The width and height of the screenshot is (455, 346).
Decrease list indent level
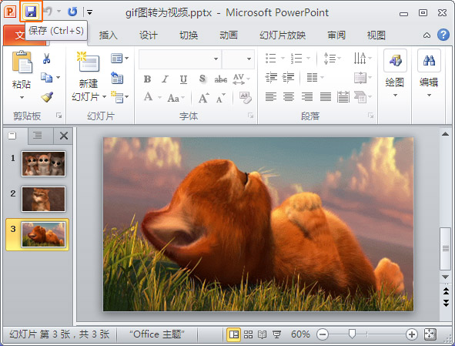click(271, 78)
